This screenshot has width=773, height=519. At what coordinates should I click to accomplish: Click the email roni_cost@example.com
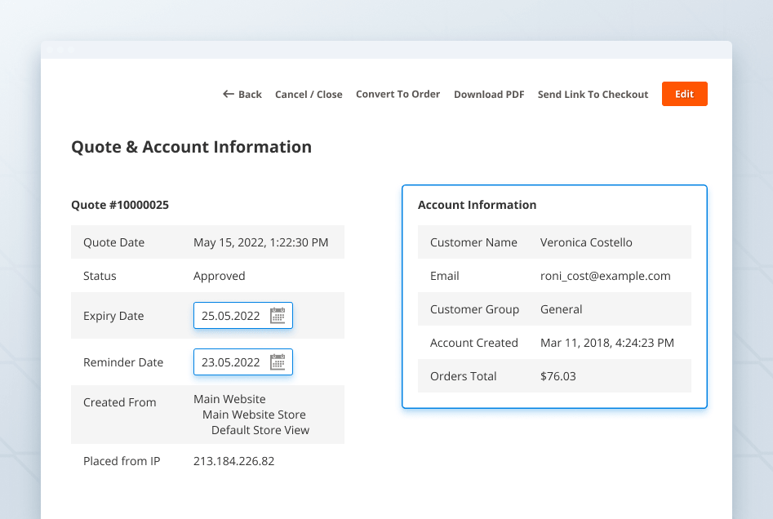click(606, 275)
